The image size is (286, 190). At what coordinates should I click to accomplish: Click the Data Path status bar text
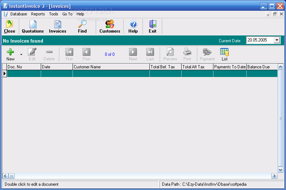pos(204,184)
